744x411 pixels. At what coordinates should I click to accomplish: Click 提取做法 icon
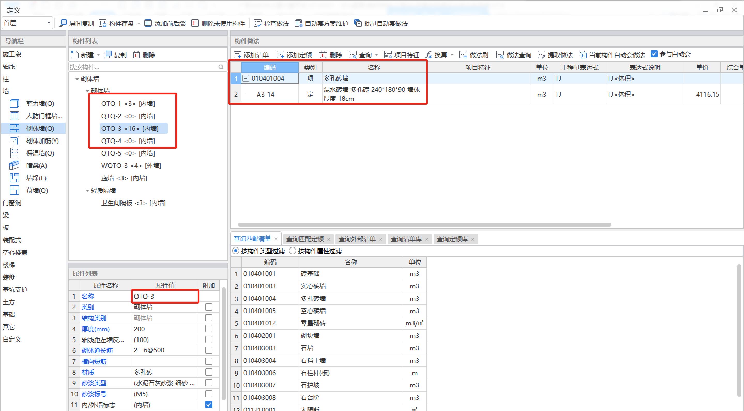[542, 55]
